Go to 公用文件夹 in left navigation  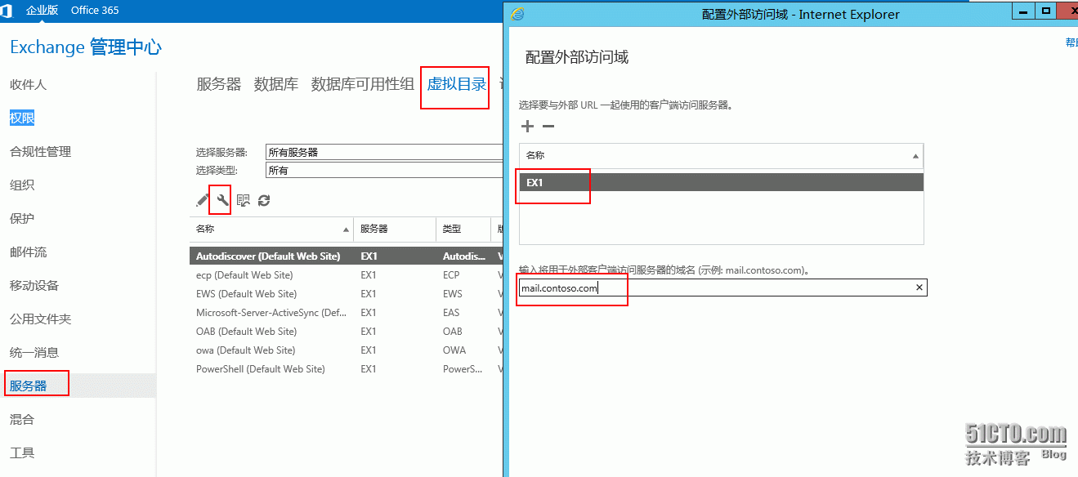coord(40,319)
